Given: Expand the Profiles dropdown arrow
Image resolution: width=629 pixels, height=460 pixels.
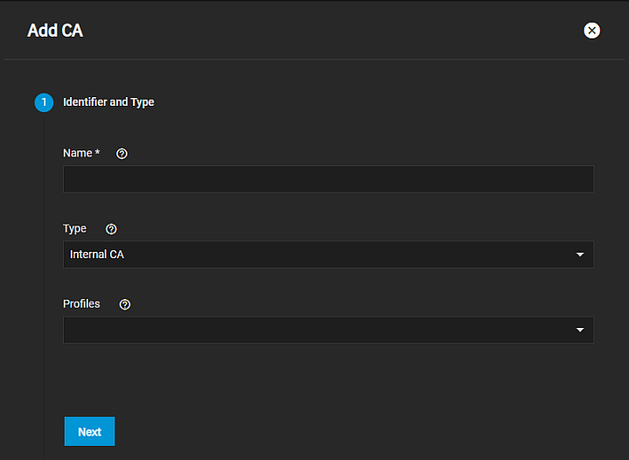Looking at the screenshot, I should [x=579, y=330].
